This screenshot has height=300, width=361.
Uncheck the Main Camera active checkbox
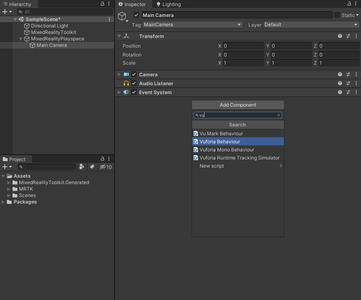click(136, 15)
